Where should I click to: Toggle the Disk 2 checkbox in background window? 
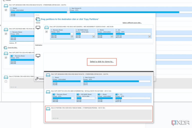coord(6,34)
